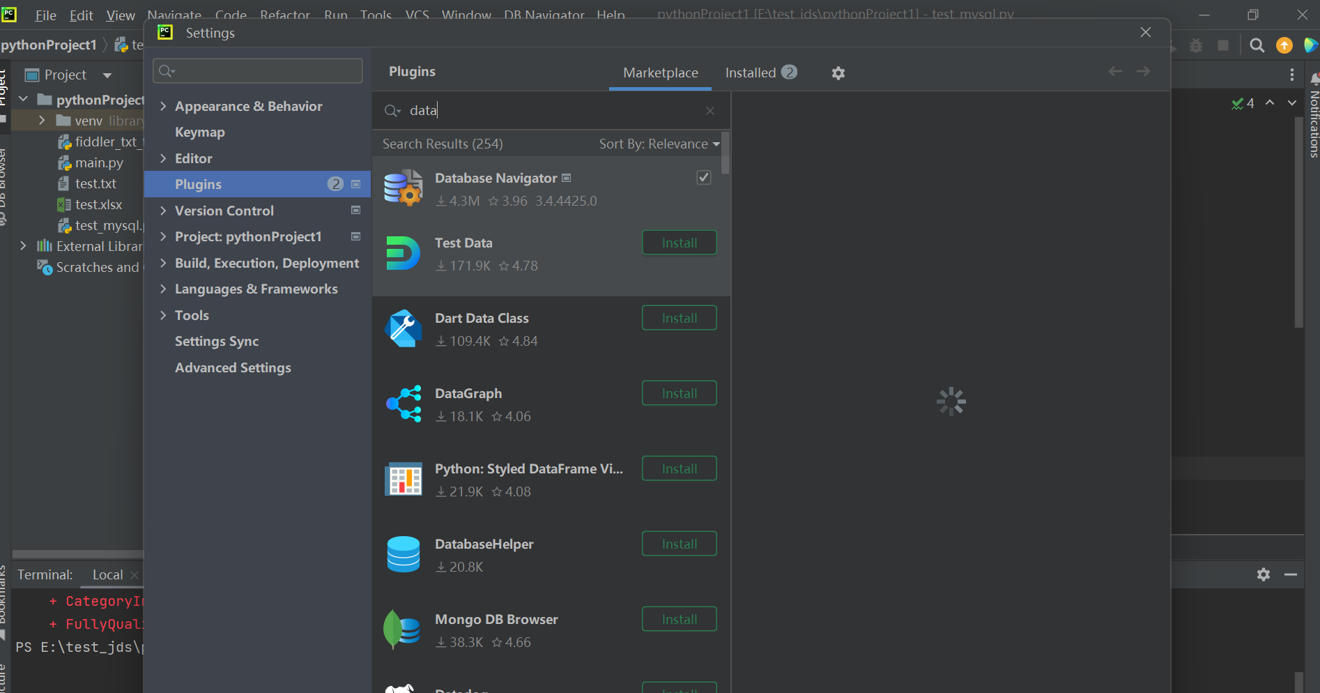Open terminal panel settings gear
This screenshot has width=1320, height=693.
[x=1264, y=574]
